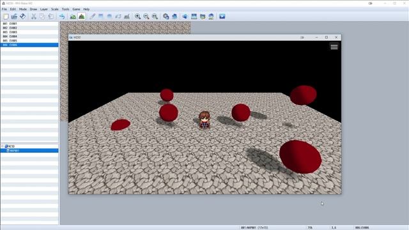Open the Plugin Manager puzzle icon
The width and height of the screenshot is (409, 230).
[x=174, y=17]
